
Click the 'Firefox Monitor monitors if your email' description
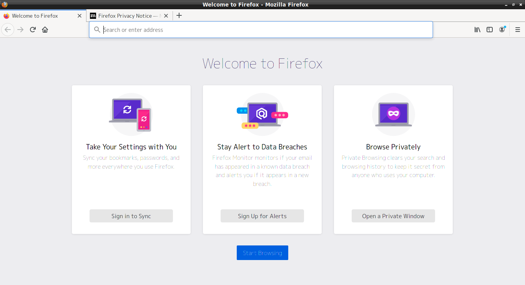(262, 171)
